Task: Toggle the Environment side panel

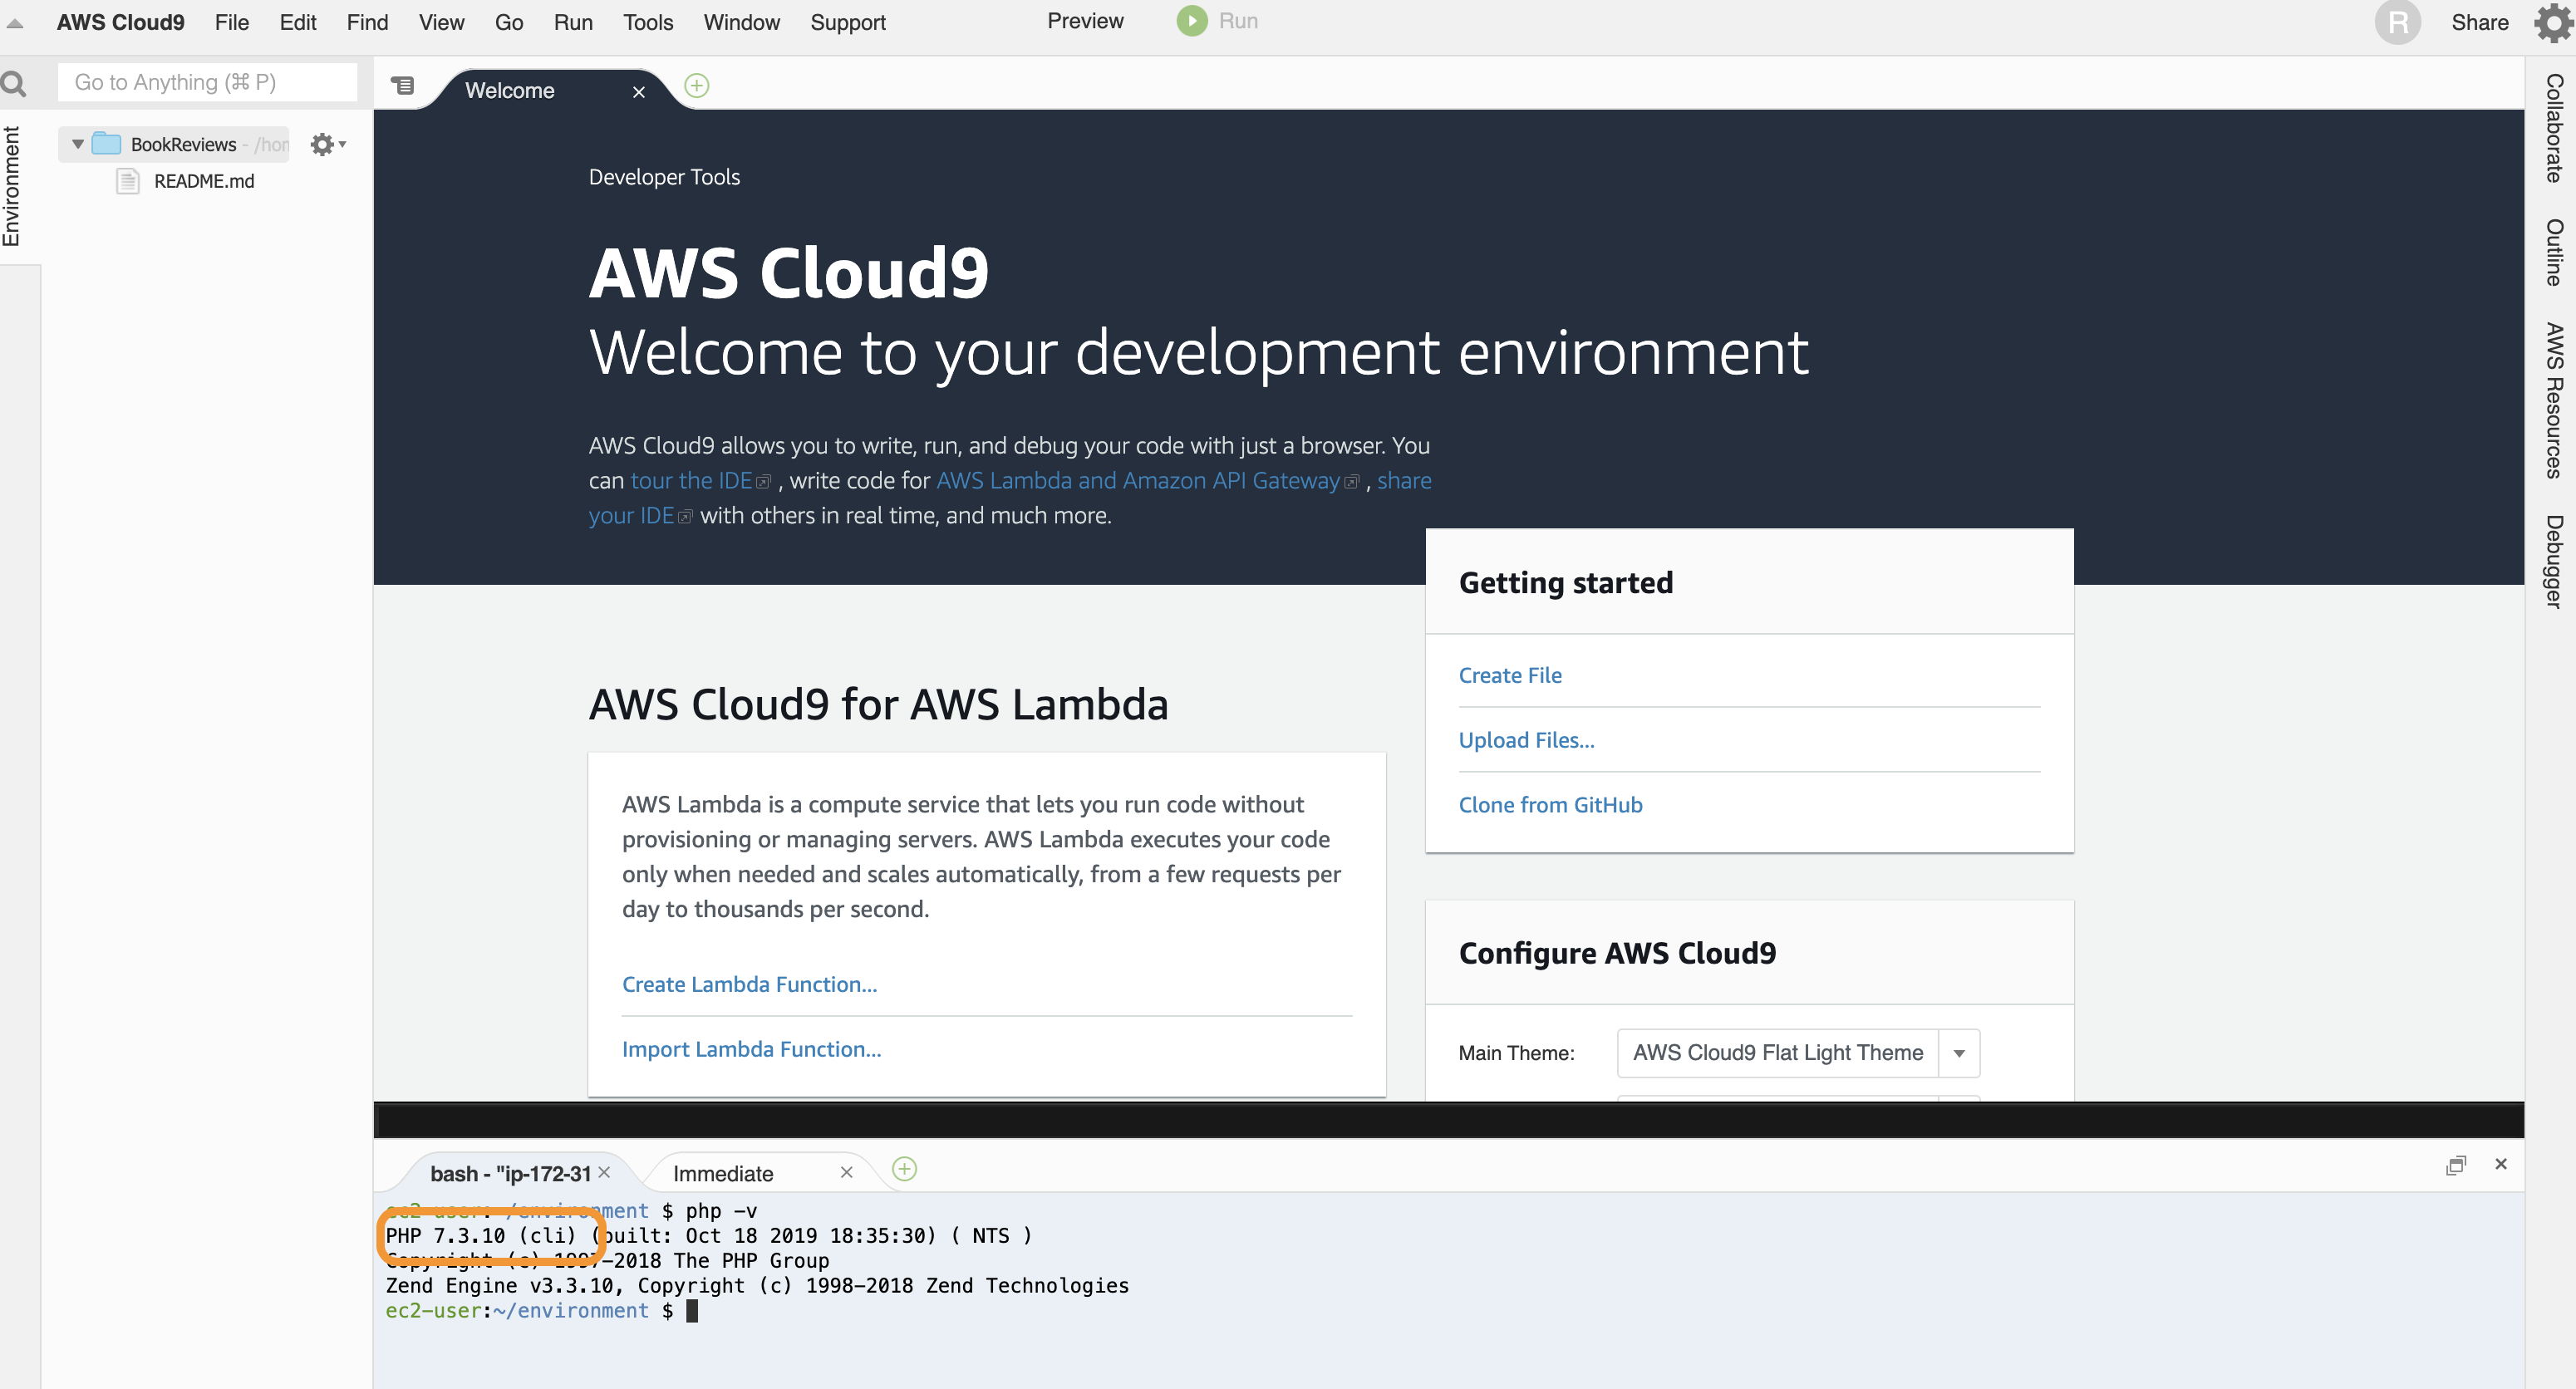Action: [12, 186]
